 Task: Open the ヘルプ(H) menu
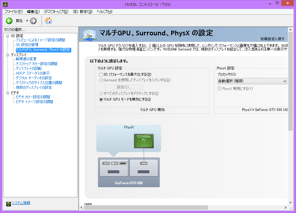[x=105, y=12]
